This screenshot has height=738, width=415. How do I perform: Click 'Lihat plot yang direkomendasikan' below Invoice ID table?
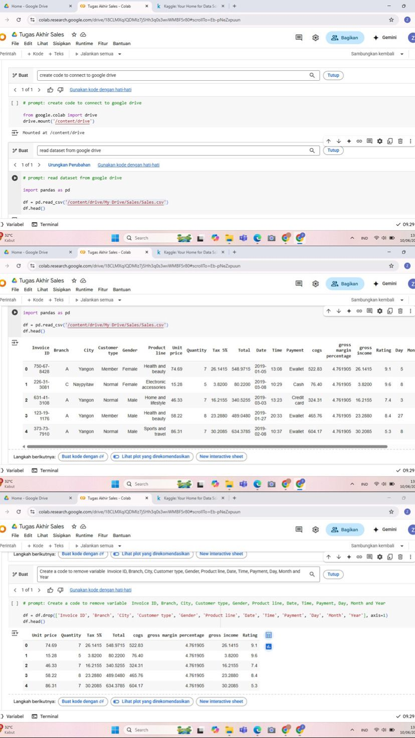[x=151, y=457]
